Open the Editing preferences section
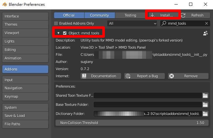Image resolution: width=213 pixels, height=138 pixels. pos(25,50)
